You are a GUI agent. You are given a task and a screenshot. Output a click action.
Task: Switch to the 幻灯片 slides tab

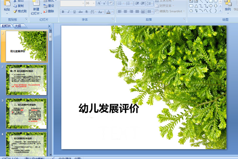click(x=7, y=26)
